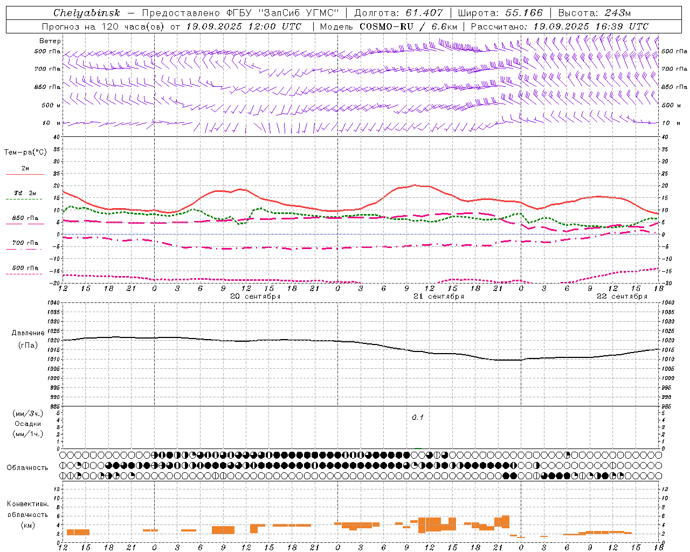Click the 'Облачность' cloudiness label
The height and width of the screenshot is (552, 690).
pyautogui.click(x=27, y=467)
